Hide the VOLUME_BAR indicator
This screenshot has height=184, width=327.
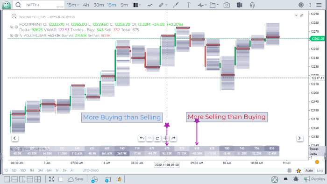pos(12,35)
